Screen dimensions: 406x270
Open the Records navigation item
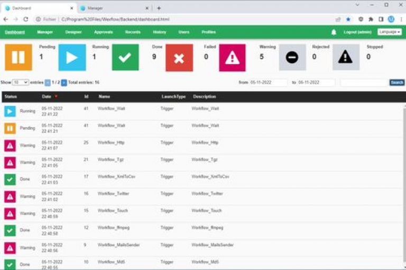(133, 32)
